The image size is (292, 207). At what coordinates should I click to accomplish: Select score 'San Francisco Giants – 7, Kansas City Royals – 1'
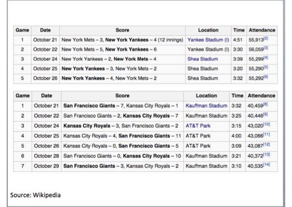121,106
